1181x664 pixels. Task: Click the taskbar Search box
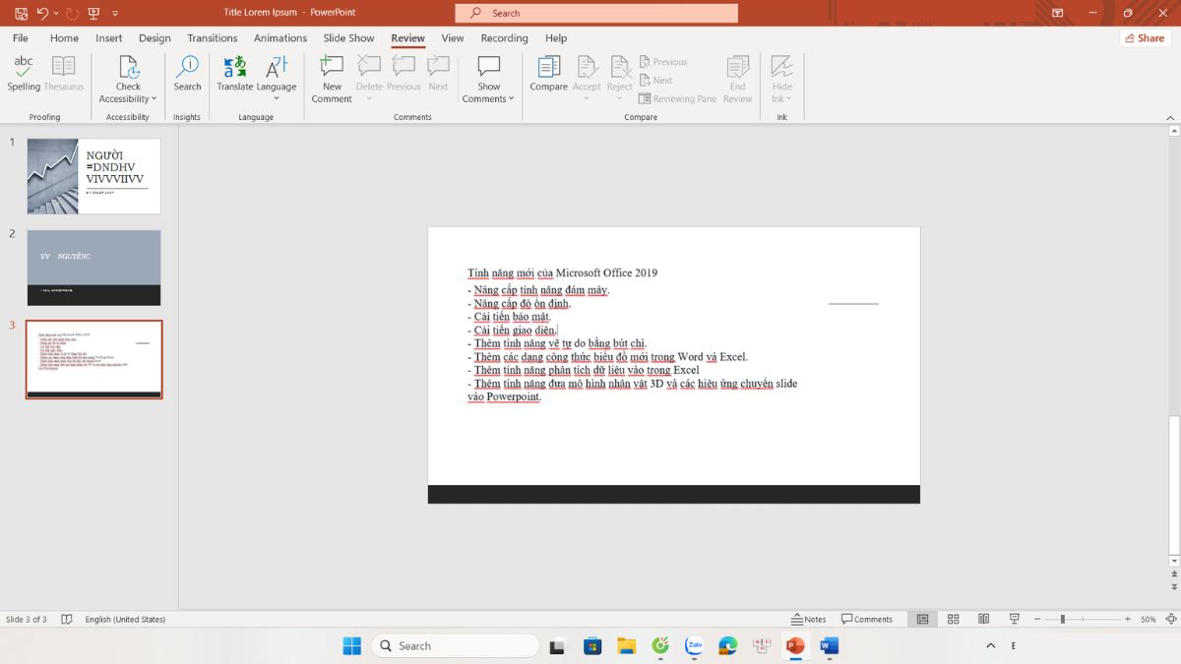456,646
